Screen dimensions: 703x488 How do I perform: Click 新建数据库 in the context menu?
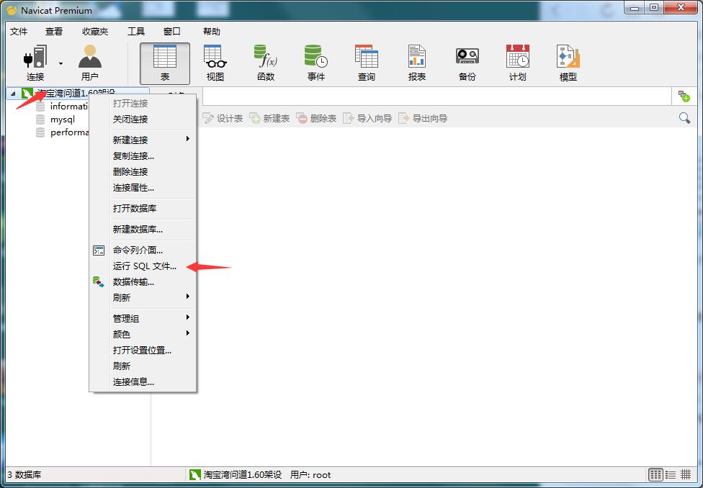point(138,230)
